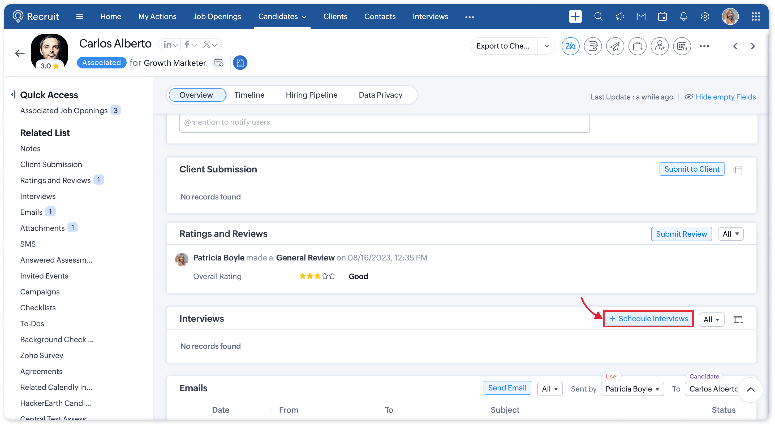Click the Submit to Client button
The image size is (775, 426).
pos(691,169)
